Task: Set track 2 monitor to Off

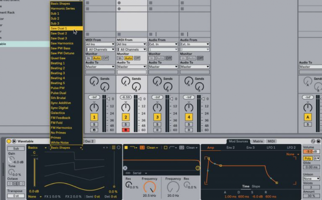Action: [137, 58]
